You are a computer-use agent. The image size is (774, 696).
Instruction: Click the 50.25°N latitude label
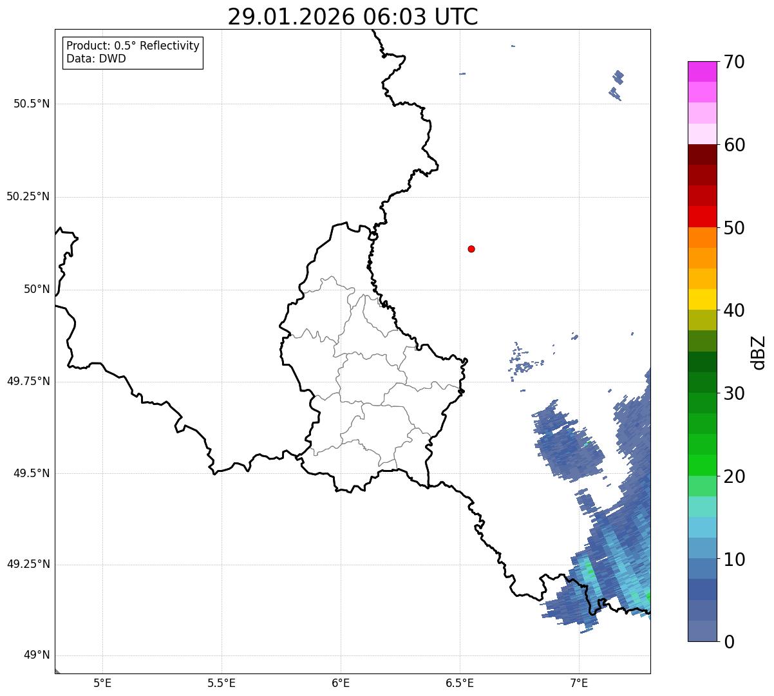pos(28,196)
